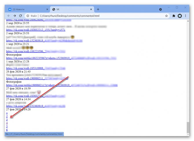Click the file info icon in address bar
194x141 pixels.
point(28,16)
